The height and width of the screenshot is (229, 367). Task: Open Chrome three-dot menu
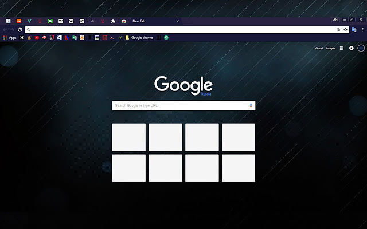[x=362, y=30]
